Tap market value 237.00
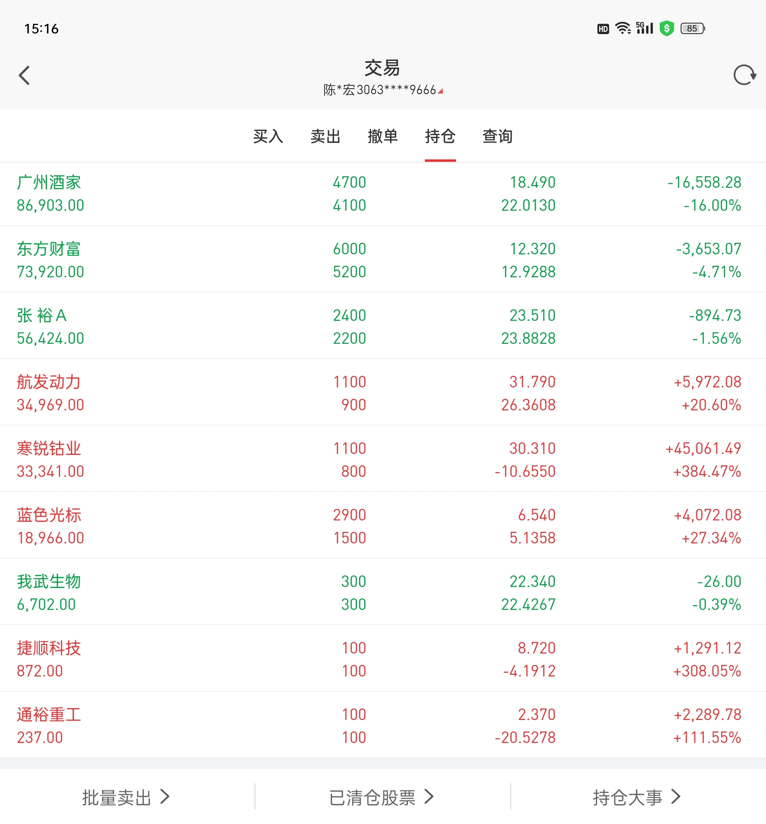The width and height of the screenshot is (766, 824). (40, 738)
